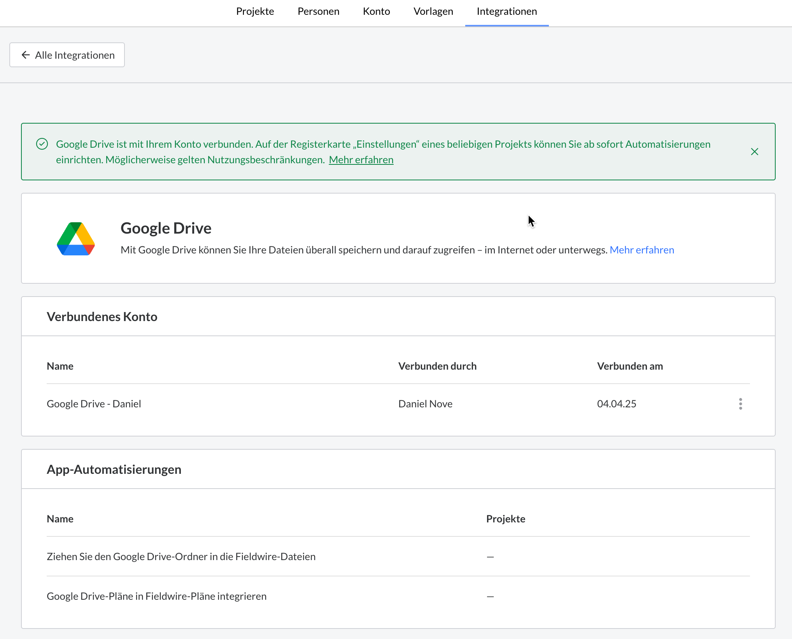
Task: Click the Google Drive logo
Action: [76, 239]
